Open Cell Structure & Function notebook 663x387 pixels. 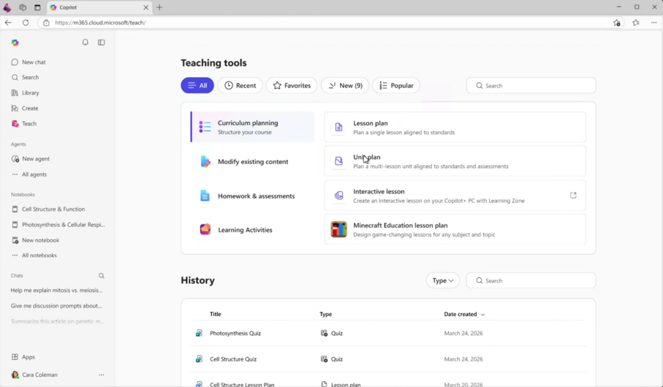coord(48,209)
